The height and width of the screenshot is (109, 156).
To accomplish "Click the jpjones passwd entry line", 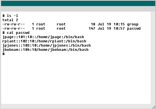I will (x=47, y=45).
